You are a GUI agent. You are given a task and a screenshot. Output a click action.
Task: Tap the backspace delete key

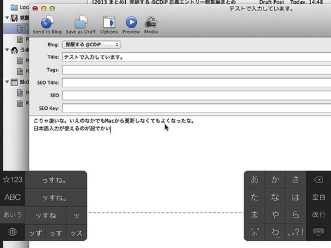(x=318, y=180)
